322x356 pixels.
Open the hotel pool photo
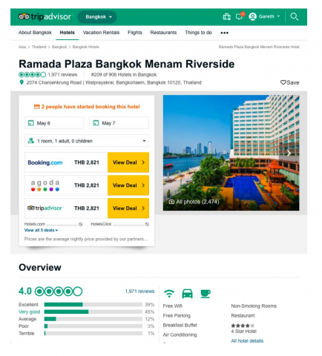pos(231,153)
